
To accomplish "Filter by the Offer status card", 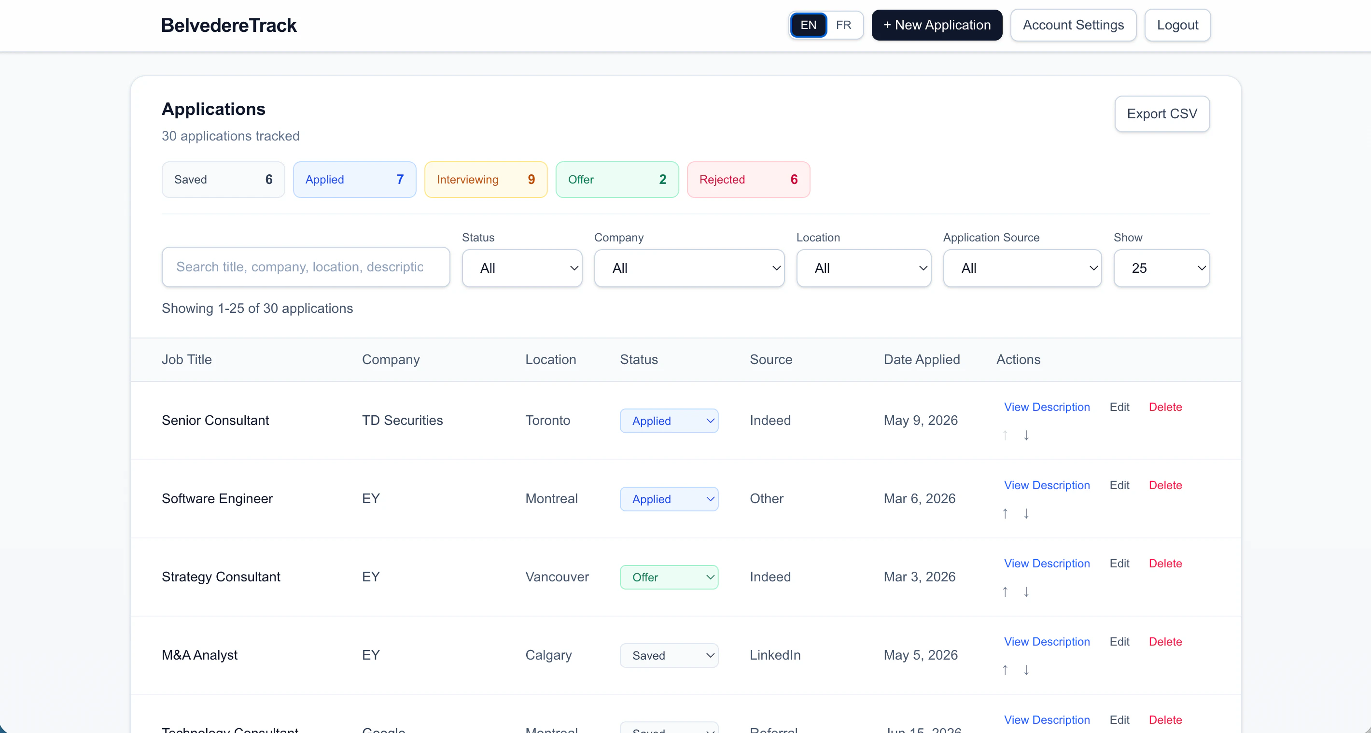I will (617, 180).
